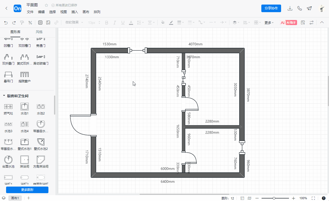Open the 微软雅黑 font family dropdown
This screenshot has height=201, width=329.
pos(74,23)
